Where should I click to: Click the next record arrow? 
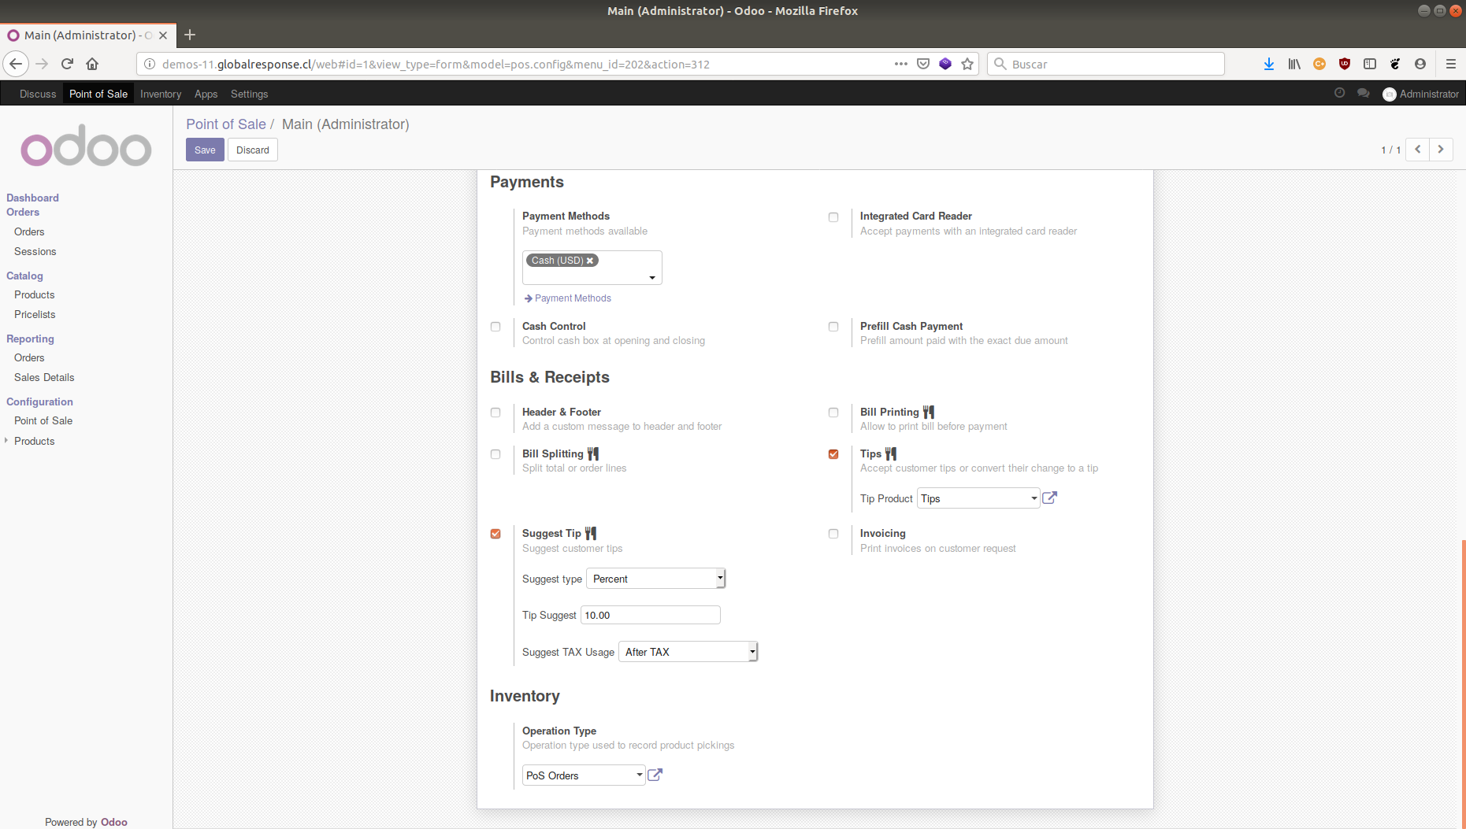click(x=1441, y=150)
